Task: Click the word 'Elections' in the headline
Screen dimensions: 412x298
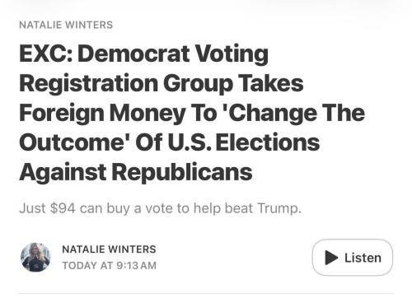Action: click(x=268, y=142)
